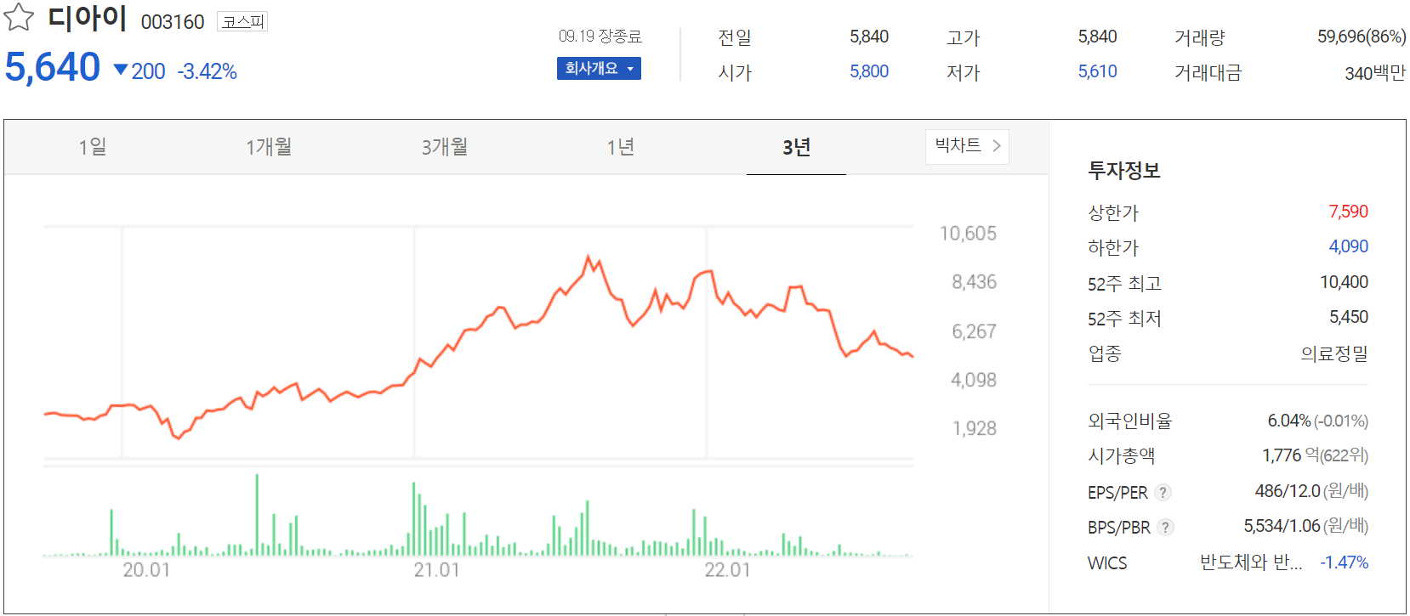This screenshot has height=616, width=1410.
Task: Add 디아이 to favorites with star icon
Action: [x=19, y=17]
